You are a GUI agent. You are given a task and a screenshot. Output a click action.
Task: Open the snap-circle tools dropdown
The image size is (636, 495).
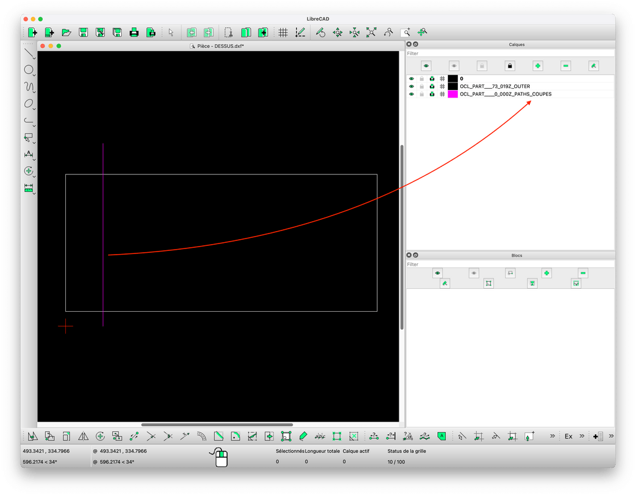29,171
